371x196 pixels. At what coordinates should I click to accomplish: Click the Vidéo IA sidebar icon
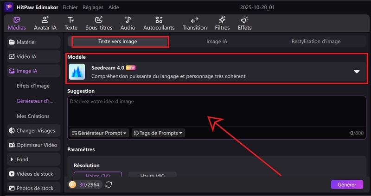coord(12,56)
